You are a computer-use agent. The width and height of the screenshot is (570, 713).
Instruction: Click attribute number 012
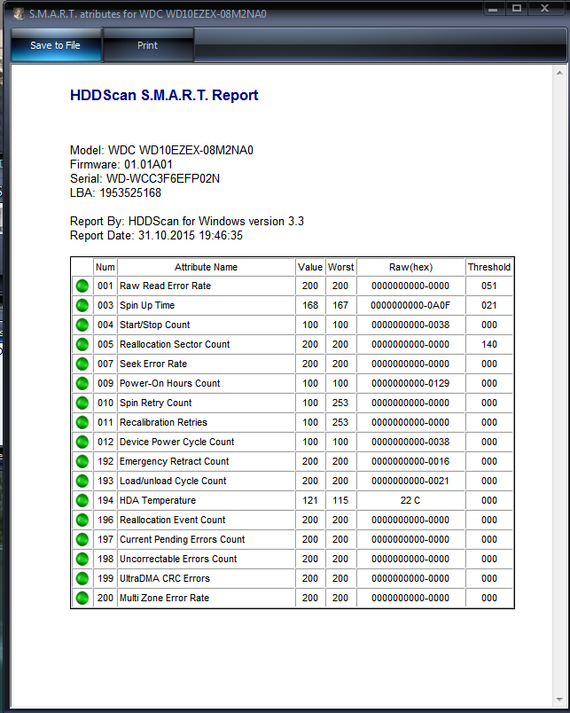105,442
